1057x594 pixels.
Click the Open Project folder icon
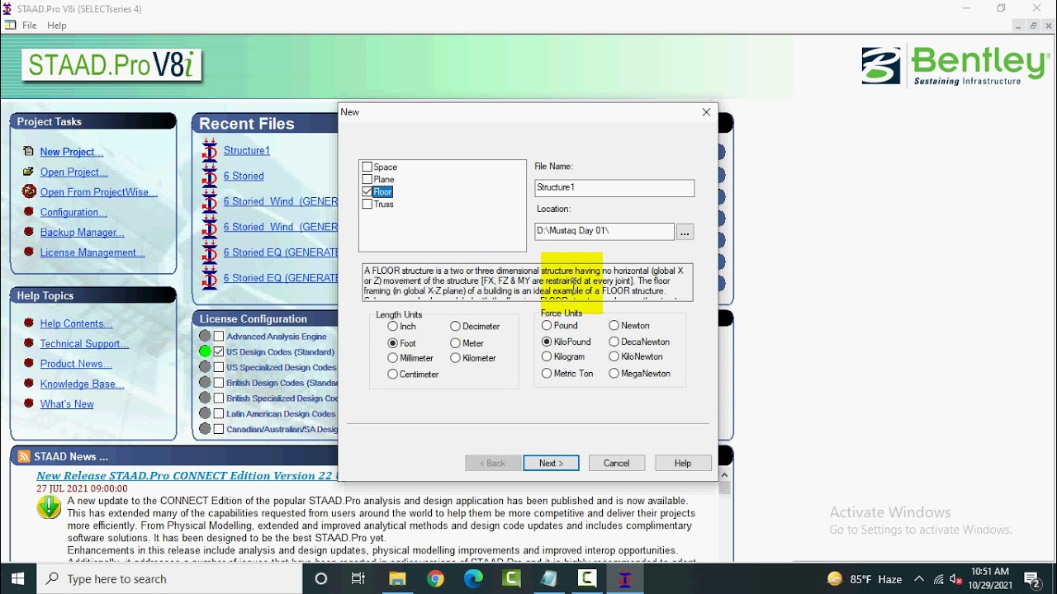[29, 172]
